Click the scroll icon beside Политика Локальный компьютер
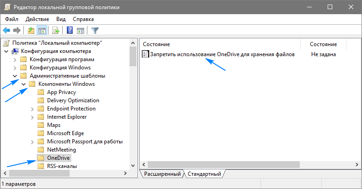 [7, 43]
